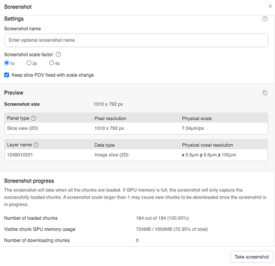Choose the 4x scale factor

click(51, 63)
